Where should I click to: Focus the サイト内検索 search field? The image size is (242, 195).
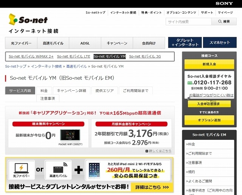(189, 22)
